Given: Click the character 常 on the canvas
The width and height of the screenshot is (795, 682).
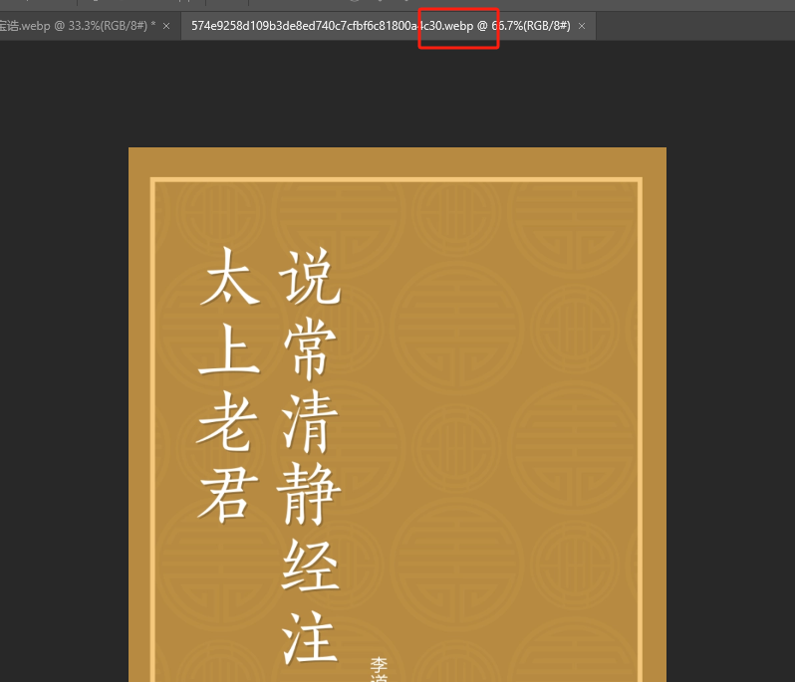Looking at the screenshot, I should (311, 348).
